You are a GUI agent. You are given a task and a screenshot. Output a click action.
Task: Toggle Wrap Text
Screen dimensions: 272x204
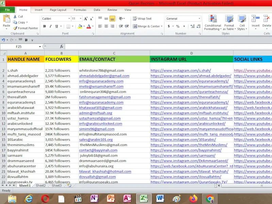pyautogui.click(x=142, y=19)
